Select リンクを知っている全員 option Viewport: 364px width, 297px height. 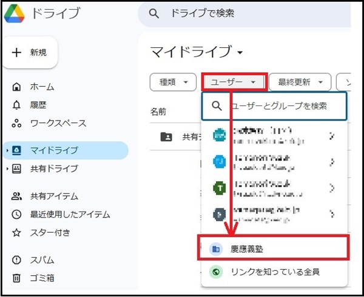(x=275, y=272)
